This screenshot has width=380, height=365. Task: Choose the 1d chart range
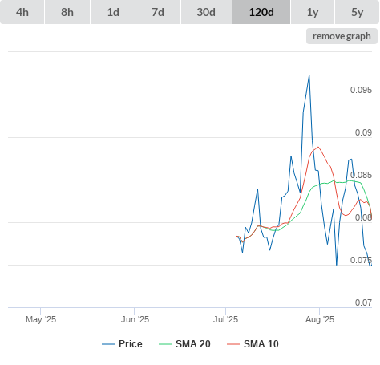pos(113,12)
